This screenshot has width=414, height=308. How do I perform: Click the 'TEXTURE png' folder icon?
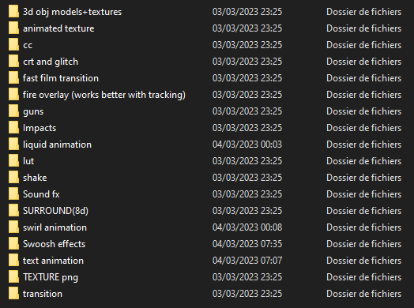13,277
